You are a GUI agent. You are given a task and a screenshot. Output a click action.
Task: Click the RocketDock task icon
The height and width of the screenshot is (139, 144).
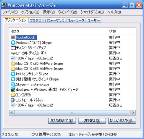coord(13,37)
